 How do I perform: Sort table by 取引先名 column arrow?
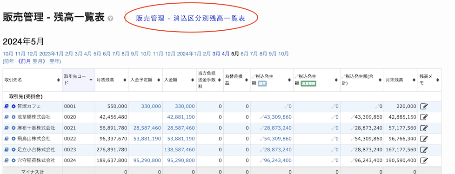(x=58, y=80)
